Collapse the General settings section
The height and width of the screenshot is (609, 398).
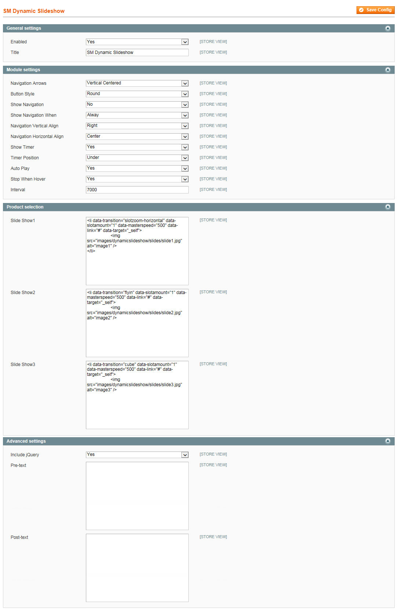[388, 28]
